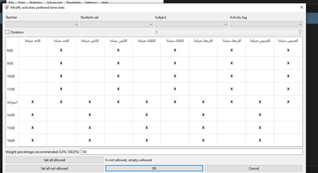This screenshot has height=173, width=318.
Task: Toggle 10:00 cell under الثلاثاء مساءا
Action: (x=175, y=76)
